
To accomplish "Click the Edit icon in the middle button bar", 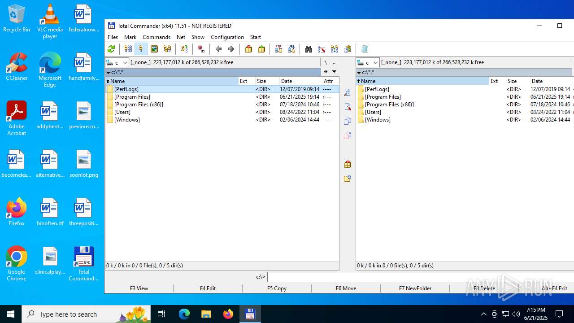I will point(348,107).
